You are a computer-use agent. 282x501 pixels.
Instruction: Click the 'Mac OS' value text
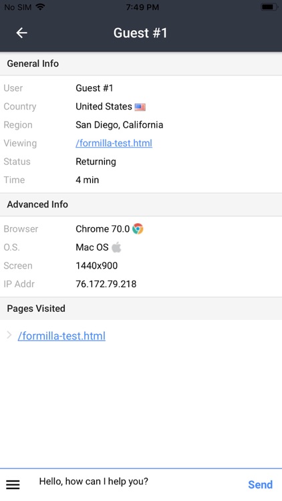click(92, 247)
